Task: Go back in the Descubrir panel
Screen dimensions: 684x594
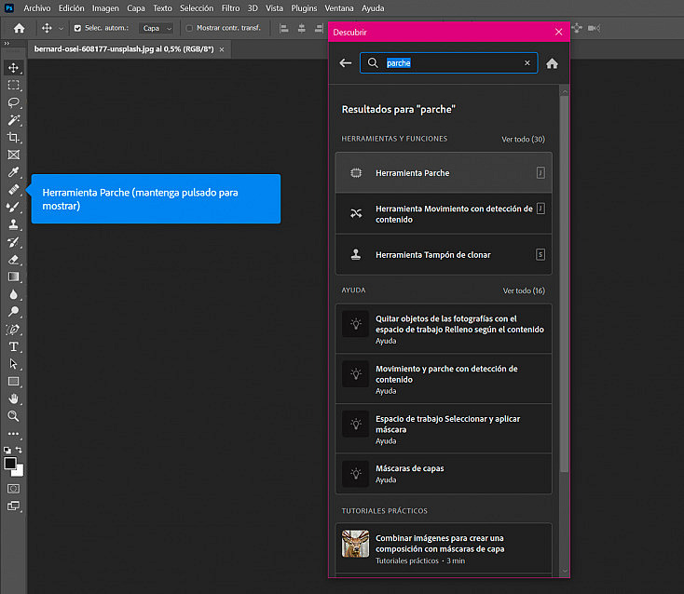Action: [346, 63]
